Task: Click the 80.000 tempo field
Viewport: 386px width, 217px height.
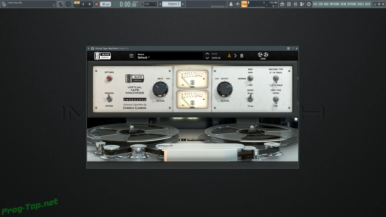Action: click(x=105, y=4)
